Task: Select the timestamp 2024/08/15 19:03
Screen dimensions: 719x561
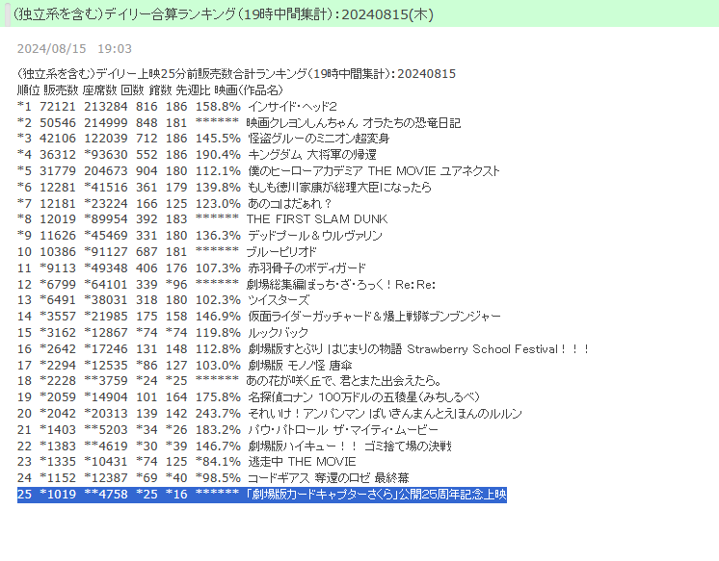Action: pos(74,48)
